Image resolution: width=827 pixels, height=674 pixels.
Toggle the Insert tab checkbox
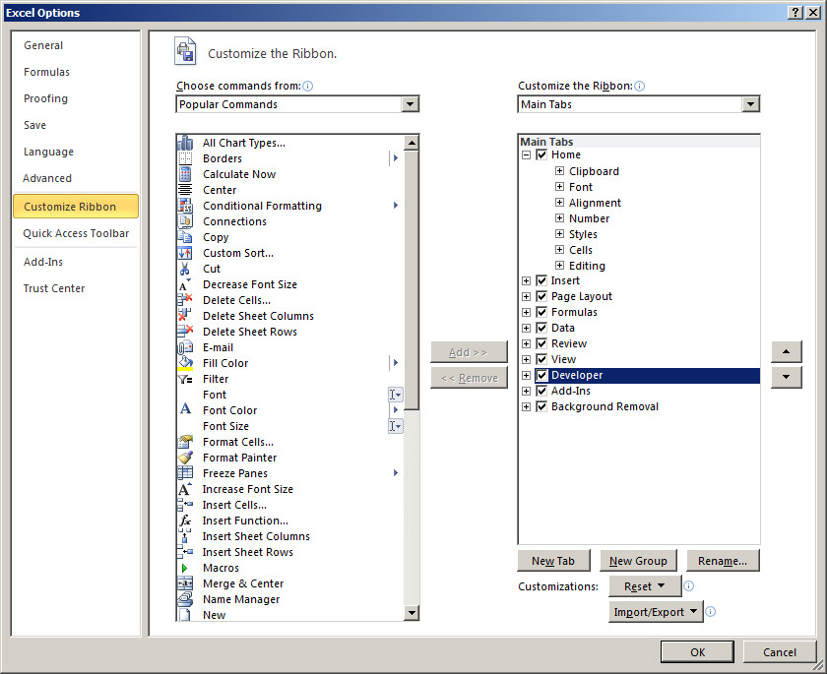pos(541,280)
